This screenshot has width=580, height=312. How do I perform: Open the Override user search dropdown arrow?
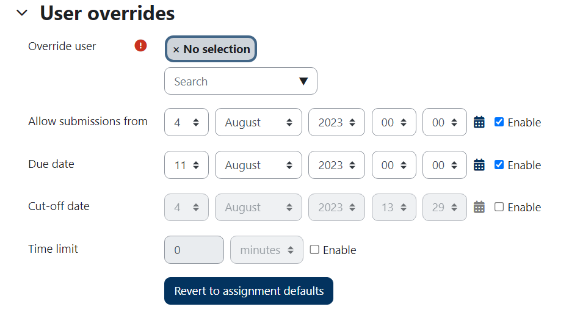click(303, 81)
